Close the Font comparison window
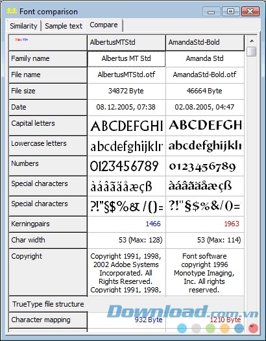The image size is (266, 341). 250,11
